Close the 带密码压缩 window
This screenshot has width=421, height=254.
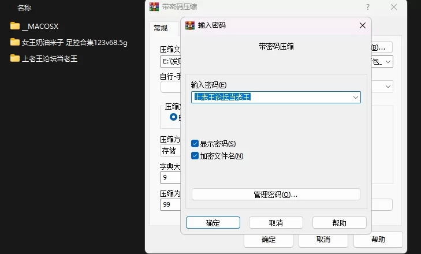click(x=394, y=7)
